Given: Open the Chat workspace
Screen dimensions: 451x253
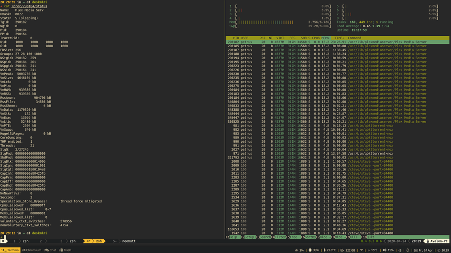Looking at the screenshot, I should [50, 250].
